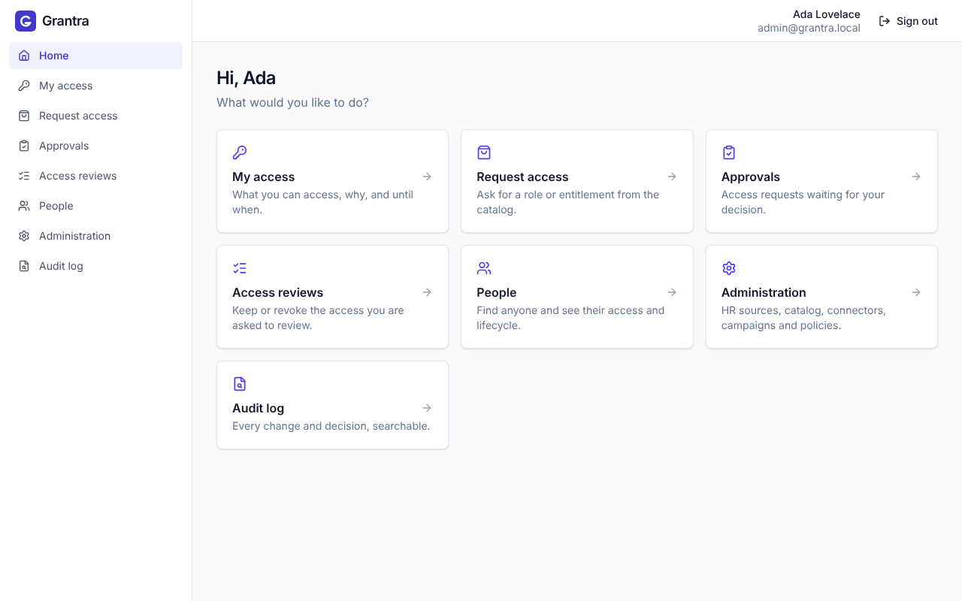Open Approvals in the sidebar

coord(95,146)
